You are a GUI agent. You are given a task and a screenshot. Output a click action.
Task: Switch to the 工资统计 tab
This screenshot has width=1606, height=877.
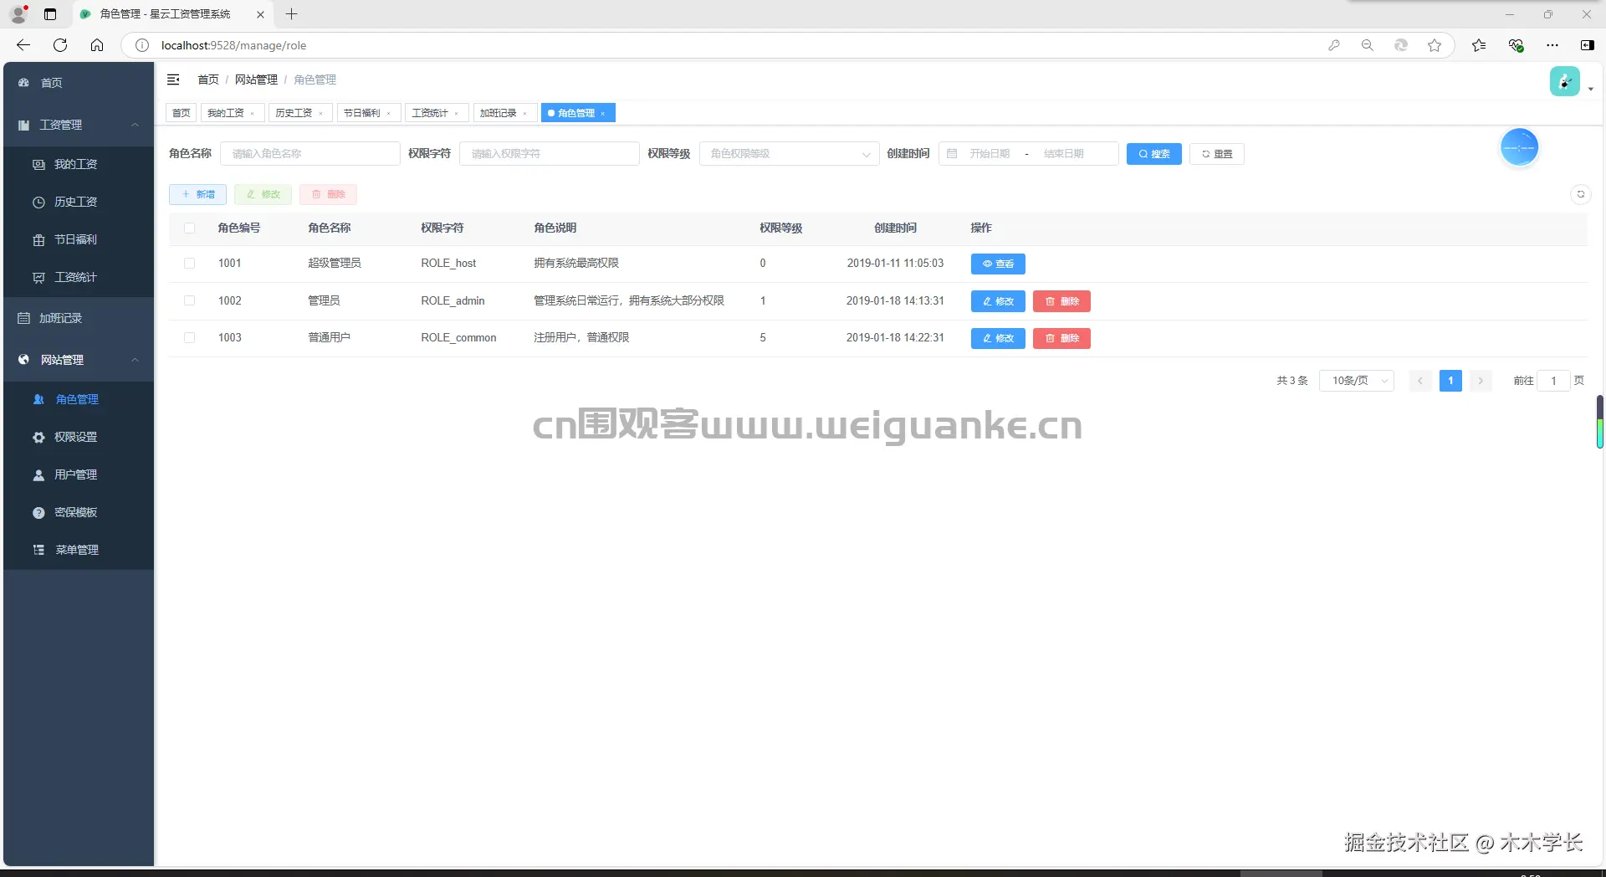point(430,113)
